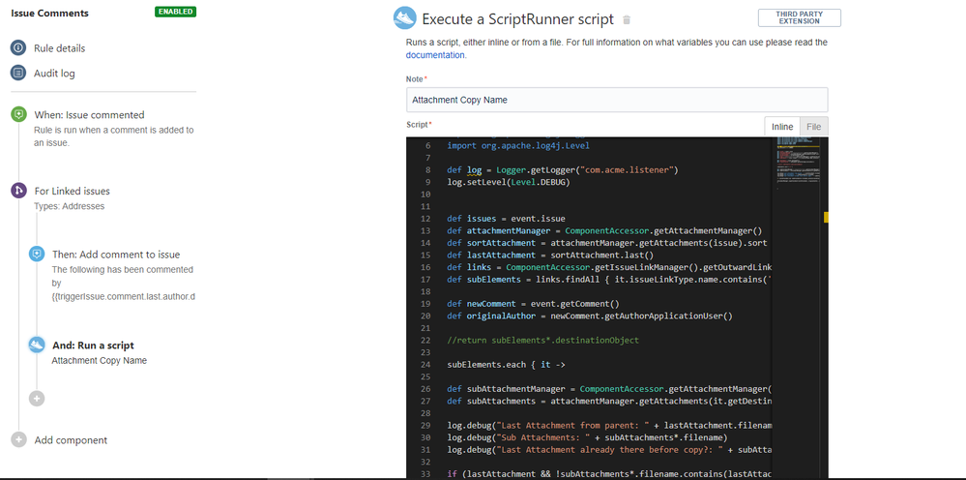Select the Run a script sneaker icon
The width and height of the screenshot is (966, 480).
[37, 345]
